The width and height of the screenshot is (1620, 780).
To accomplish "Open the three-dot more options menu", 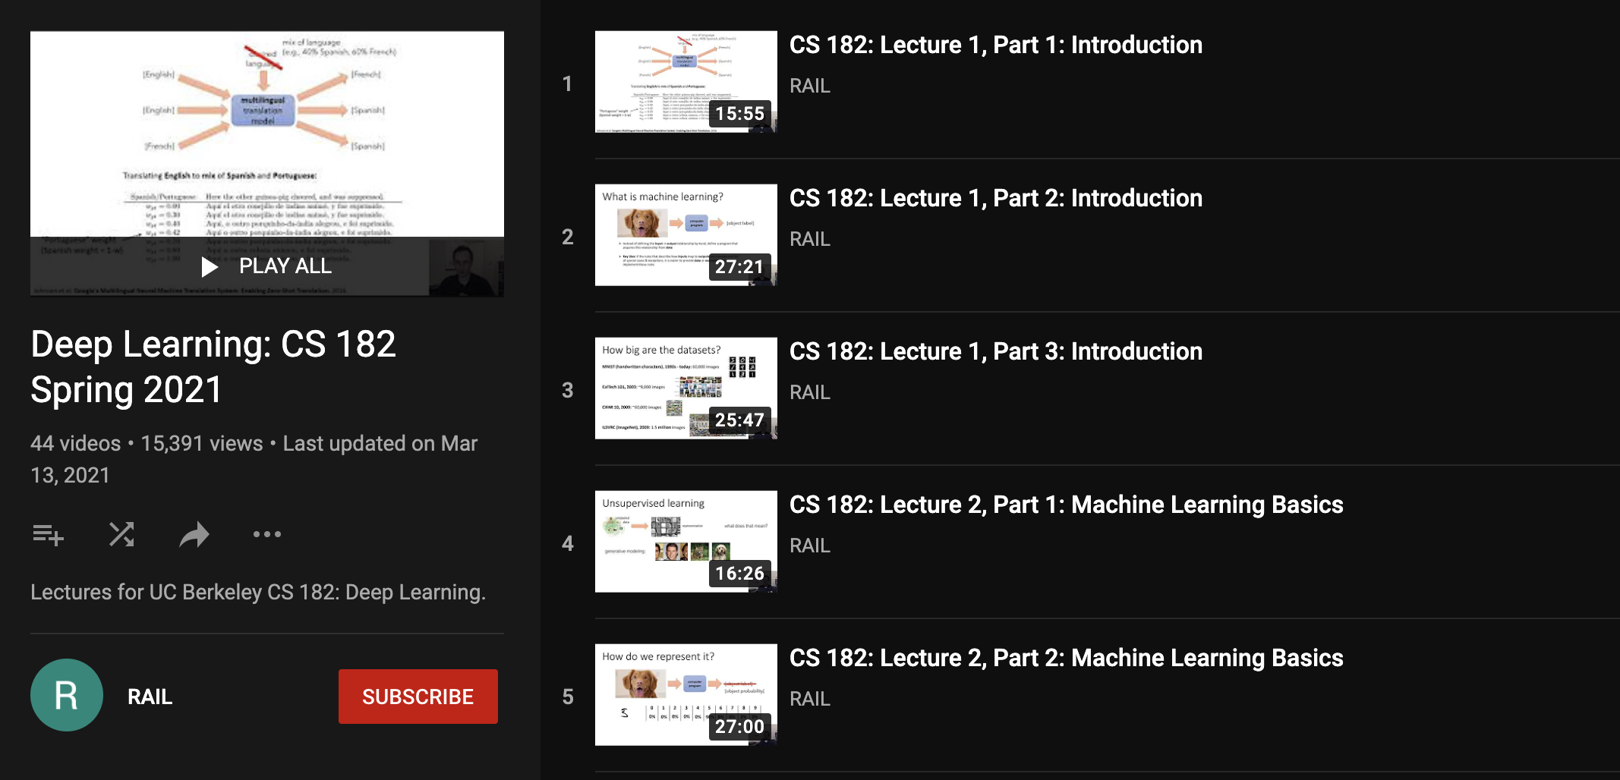I will click(x=266, y=535).
